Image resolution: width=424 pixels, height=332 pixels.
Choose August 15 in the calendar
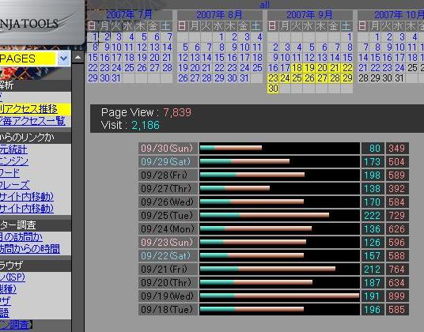pyautogui.click(x=219, y=58)
